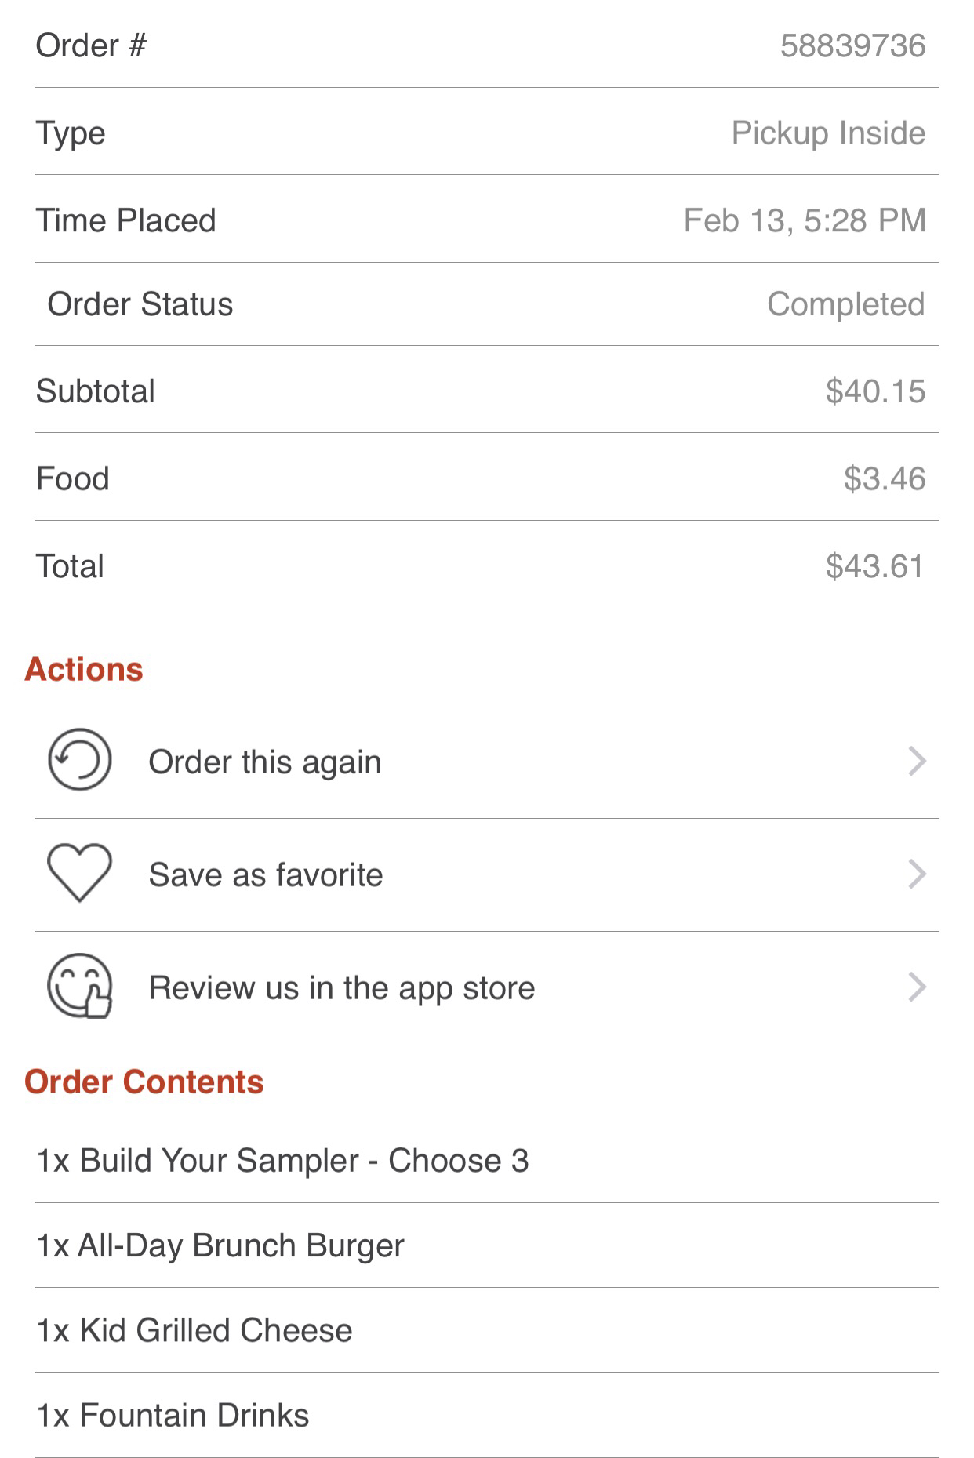Screen dimensions: 974x1458
Task: Tap Review us in the app store text
Action: [342, 988]
